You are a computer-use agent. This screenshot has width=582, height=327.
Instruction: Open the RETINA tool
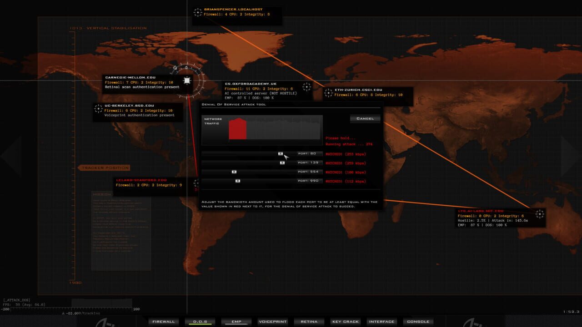coord(309,322)
